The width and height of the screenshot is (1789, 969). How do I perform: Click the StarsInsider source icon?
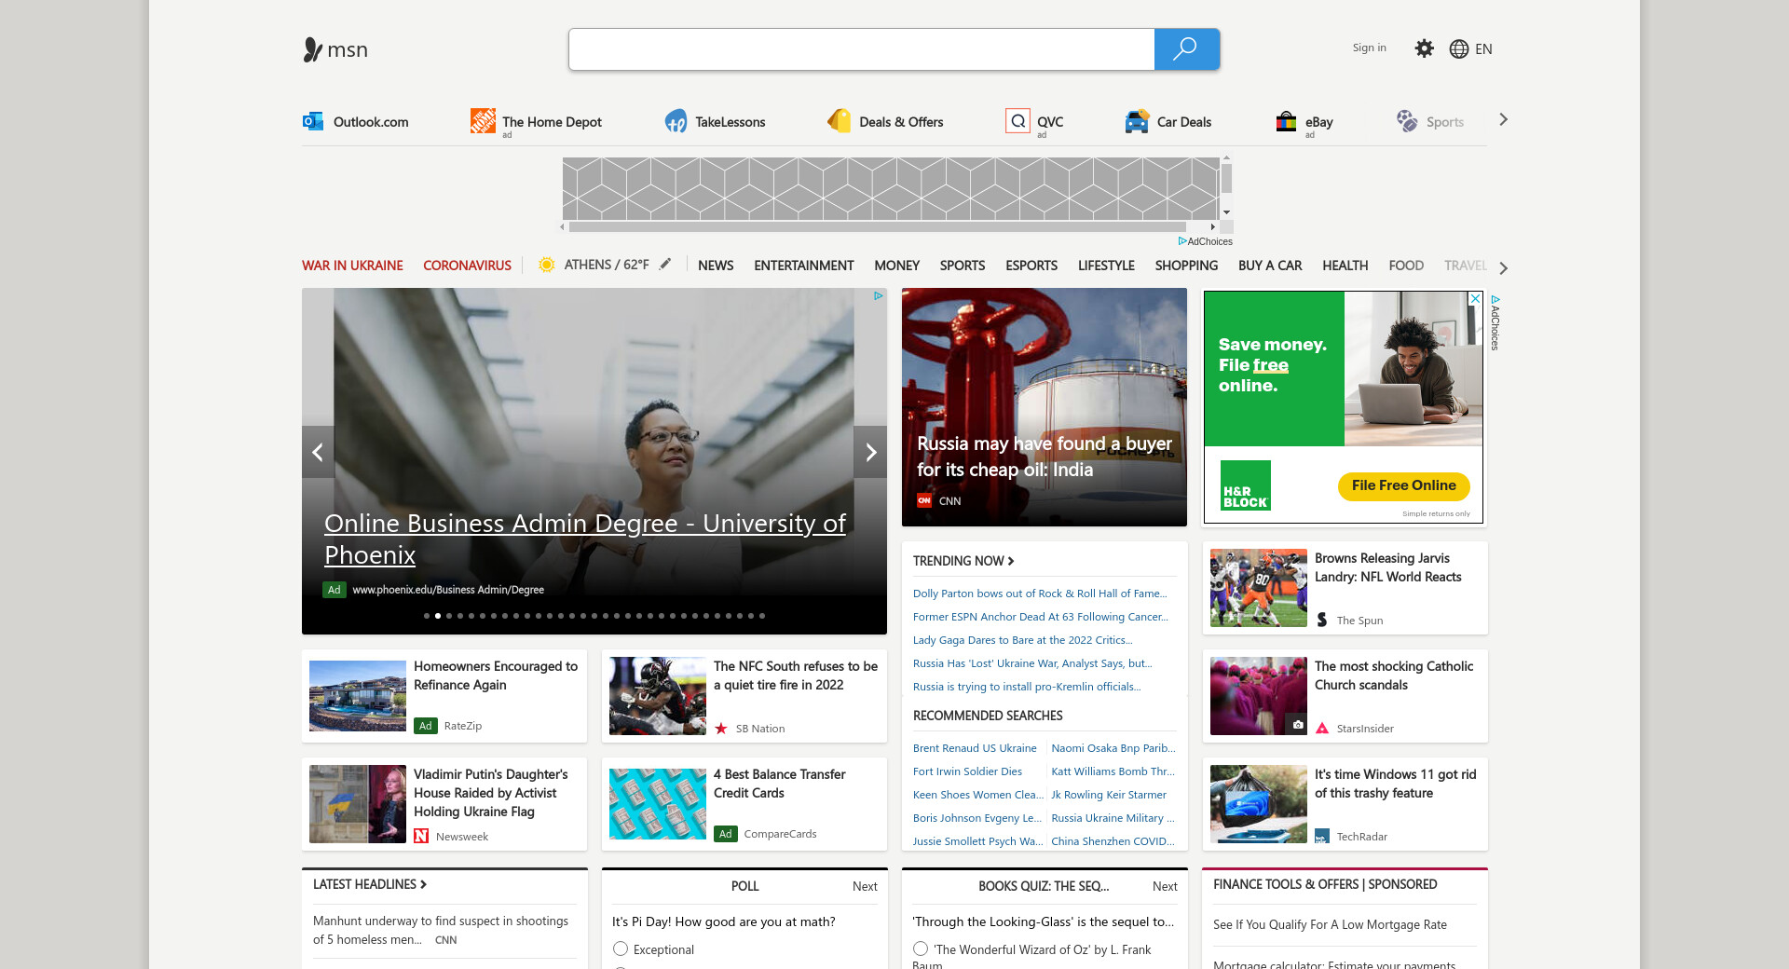click(x=1322, y=728)
